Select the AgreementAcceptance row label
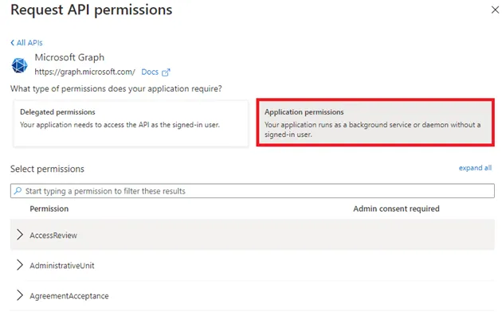Image resolution: width=502 pixels, height=312 pixels. coord(69,296)
